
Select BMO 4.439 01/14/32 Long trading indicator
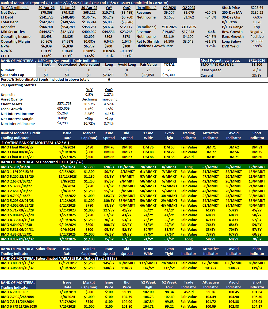[x=189, y=239]
